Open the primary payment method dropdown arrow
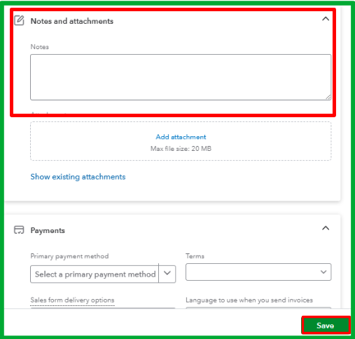 167,274
